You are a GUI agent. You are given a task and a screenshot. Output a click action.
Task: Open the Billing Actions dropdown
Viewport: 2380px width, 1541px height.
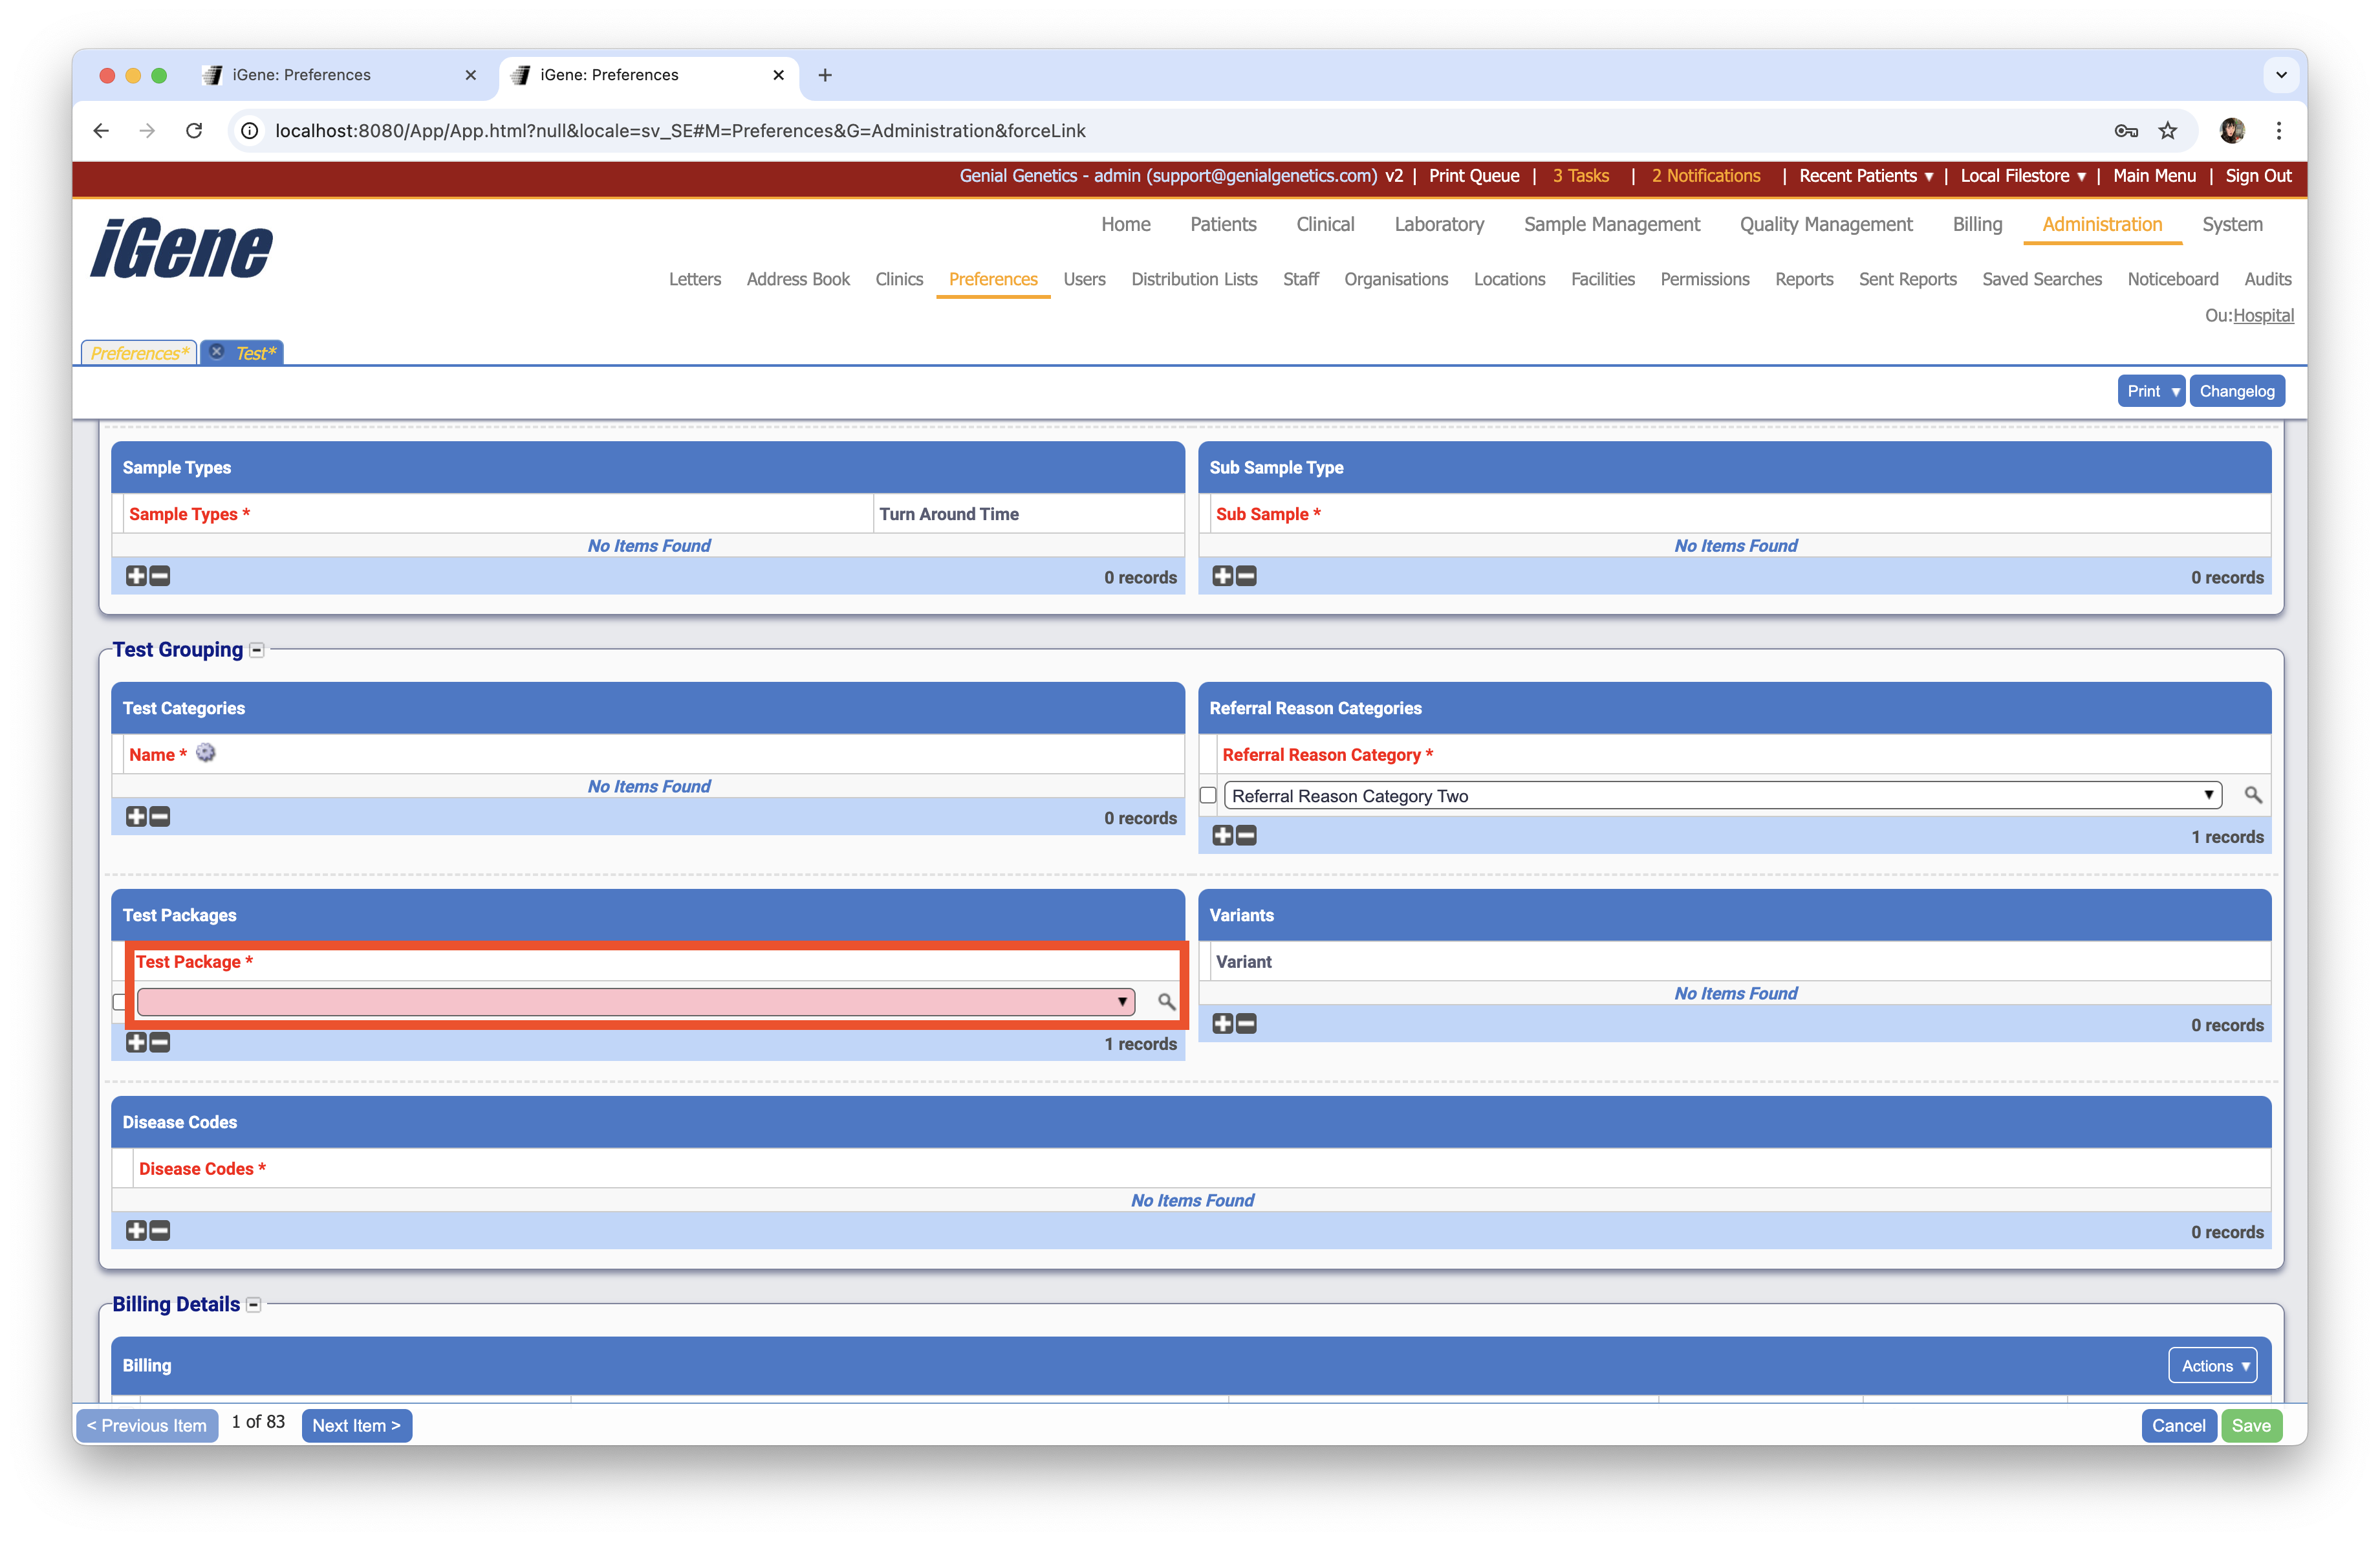(2212, 1366)
